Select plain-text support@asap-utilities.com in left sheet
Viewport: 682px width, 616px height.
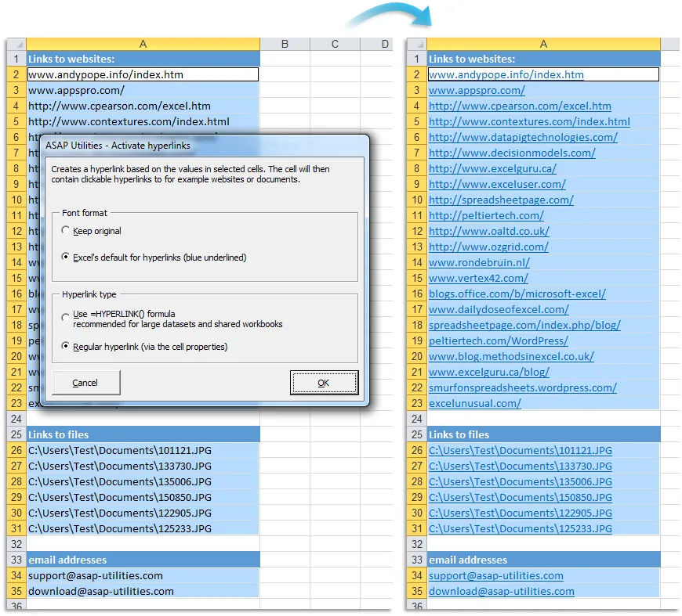click(x=143, y=575)
